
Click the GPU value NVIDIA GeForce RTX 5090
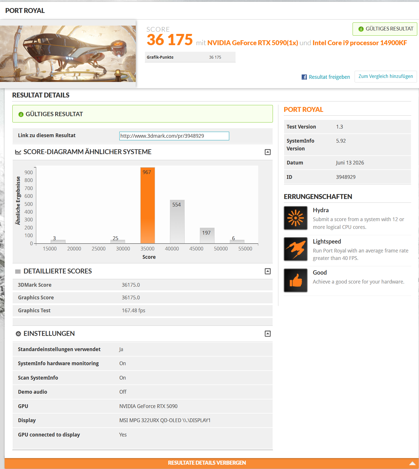(x=148, y=406)
